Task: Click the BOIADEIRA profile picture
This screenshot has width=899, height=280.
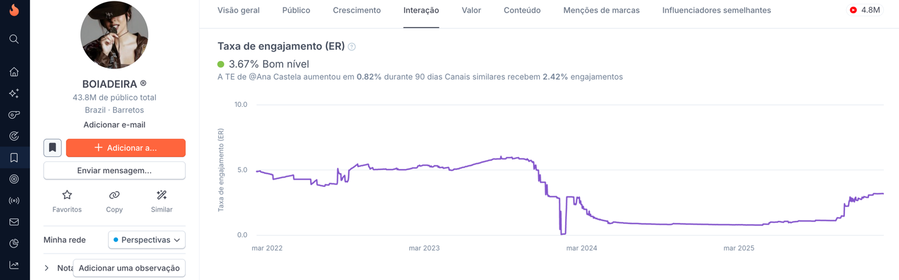Action: pyautogui.click(x=114, y=35)
